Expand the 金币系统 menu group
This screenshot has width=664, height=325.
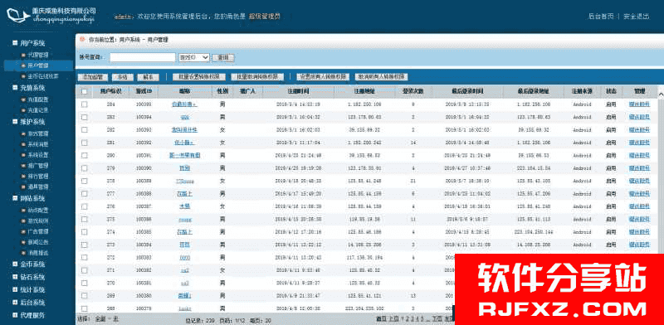15,264
